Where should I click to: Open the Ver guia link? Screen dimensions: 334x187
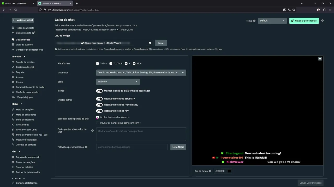(219, 49)
